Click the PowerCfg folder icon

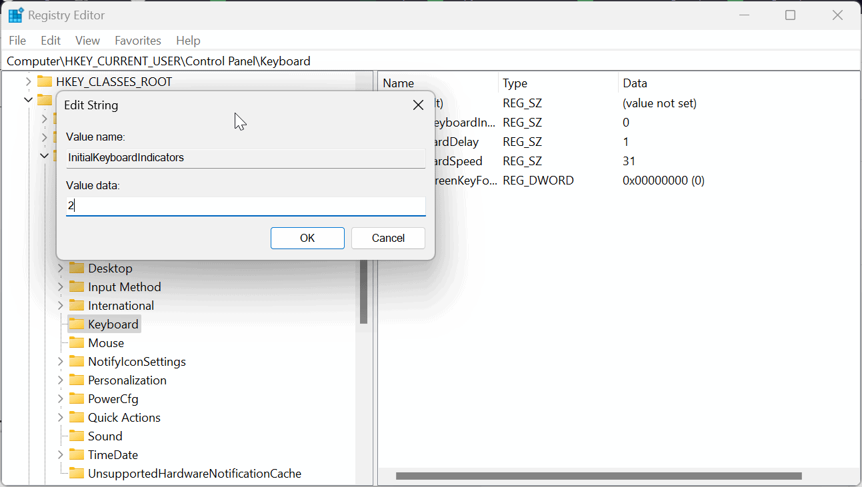click(77, 399)
